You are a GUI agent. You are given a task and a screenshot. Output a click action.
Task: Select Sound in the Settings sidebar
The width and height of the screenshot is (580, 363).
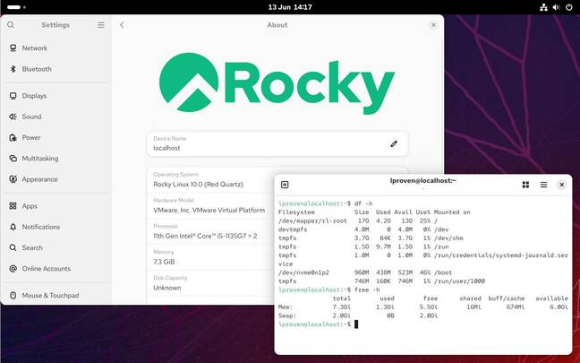click(56, 117)
